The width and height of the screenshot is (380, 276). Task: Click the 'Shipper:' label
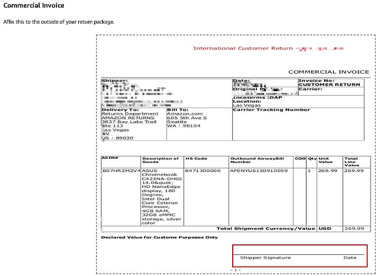[115, 81]
